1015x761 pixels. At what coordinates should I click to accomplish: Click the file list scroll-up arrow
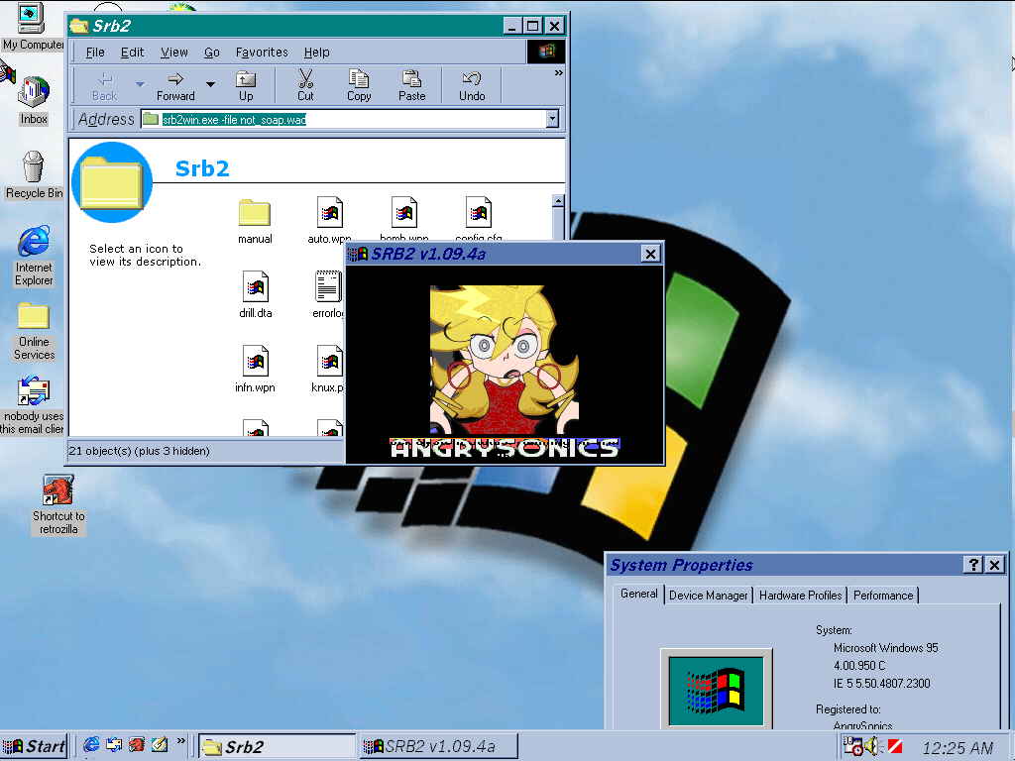(x=558, y=200)
